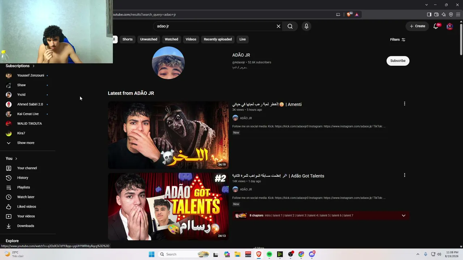
Task: Subscribe to ADÃO JR channel
Action: pos(398,61)
